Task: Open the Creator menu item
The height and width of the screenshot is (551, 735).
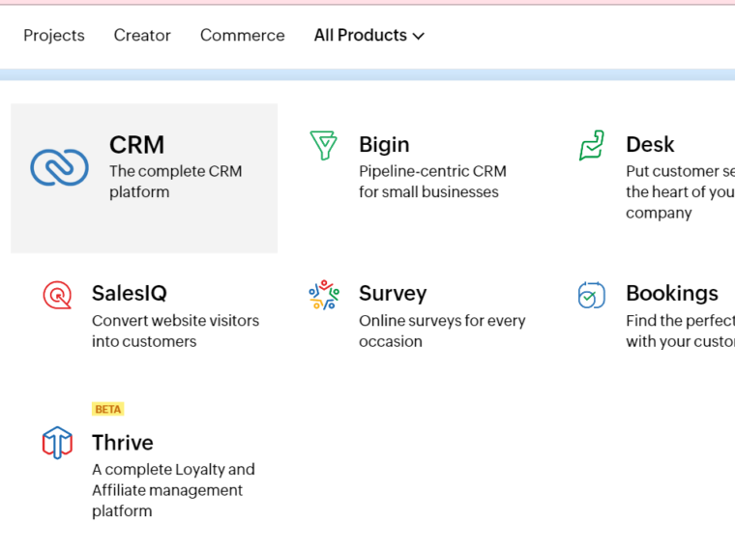Action: click(x=142, y=35)
